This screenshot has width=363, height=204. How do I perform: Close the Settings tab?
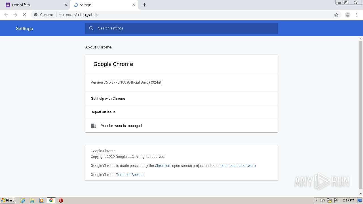click(x=134, y=5)
